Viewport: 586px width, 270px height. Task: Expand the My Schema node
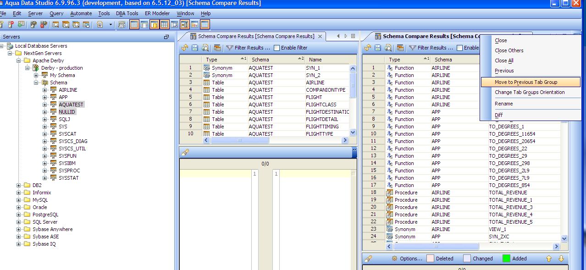[x=36, y=75]
